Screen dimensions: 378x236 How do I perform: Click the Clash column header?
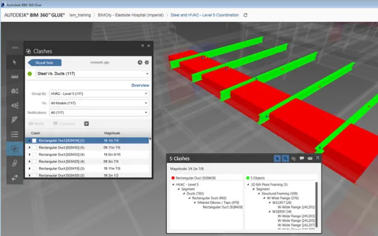[x=35, y=133]
